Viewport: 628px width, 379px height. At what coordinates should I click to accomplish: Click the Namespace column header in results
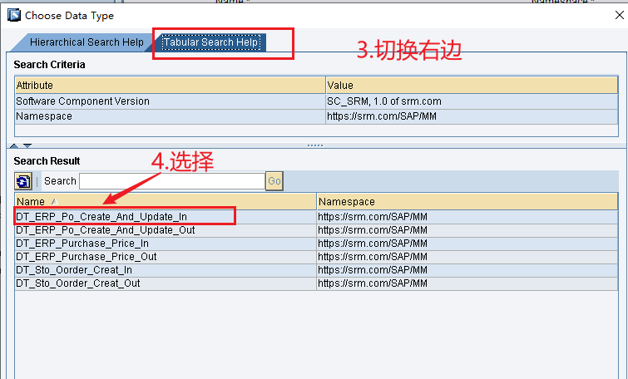(x=467, y=202)
